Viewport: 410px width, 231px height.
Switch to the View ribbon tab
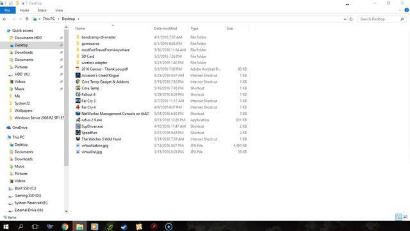point(59,10)
